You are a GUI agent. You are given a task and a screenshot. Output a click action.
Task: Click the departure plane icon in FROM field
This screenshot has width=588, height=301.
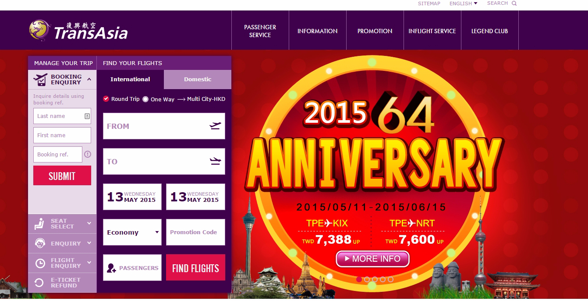pos(215,126)
